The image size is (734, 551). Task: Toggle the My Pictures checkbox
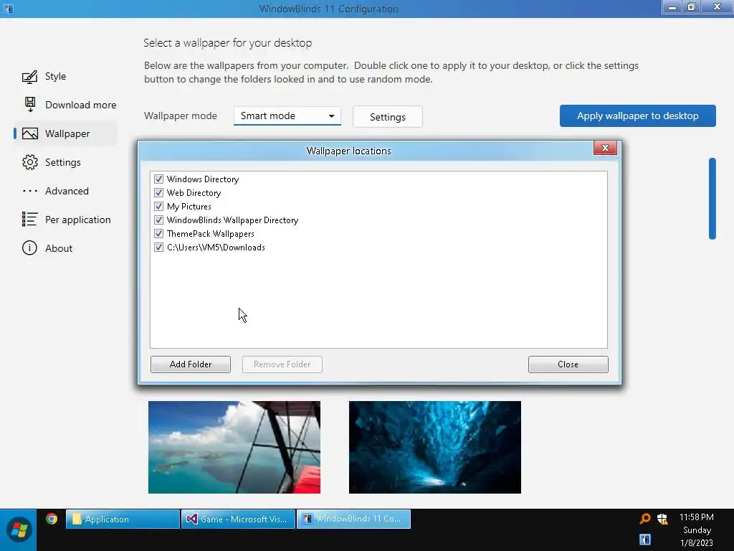(x=158, y=206)
